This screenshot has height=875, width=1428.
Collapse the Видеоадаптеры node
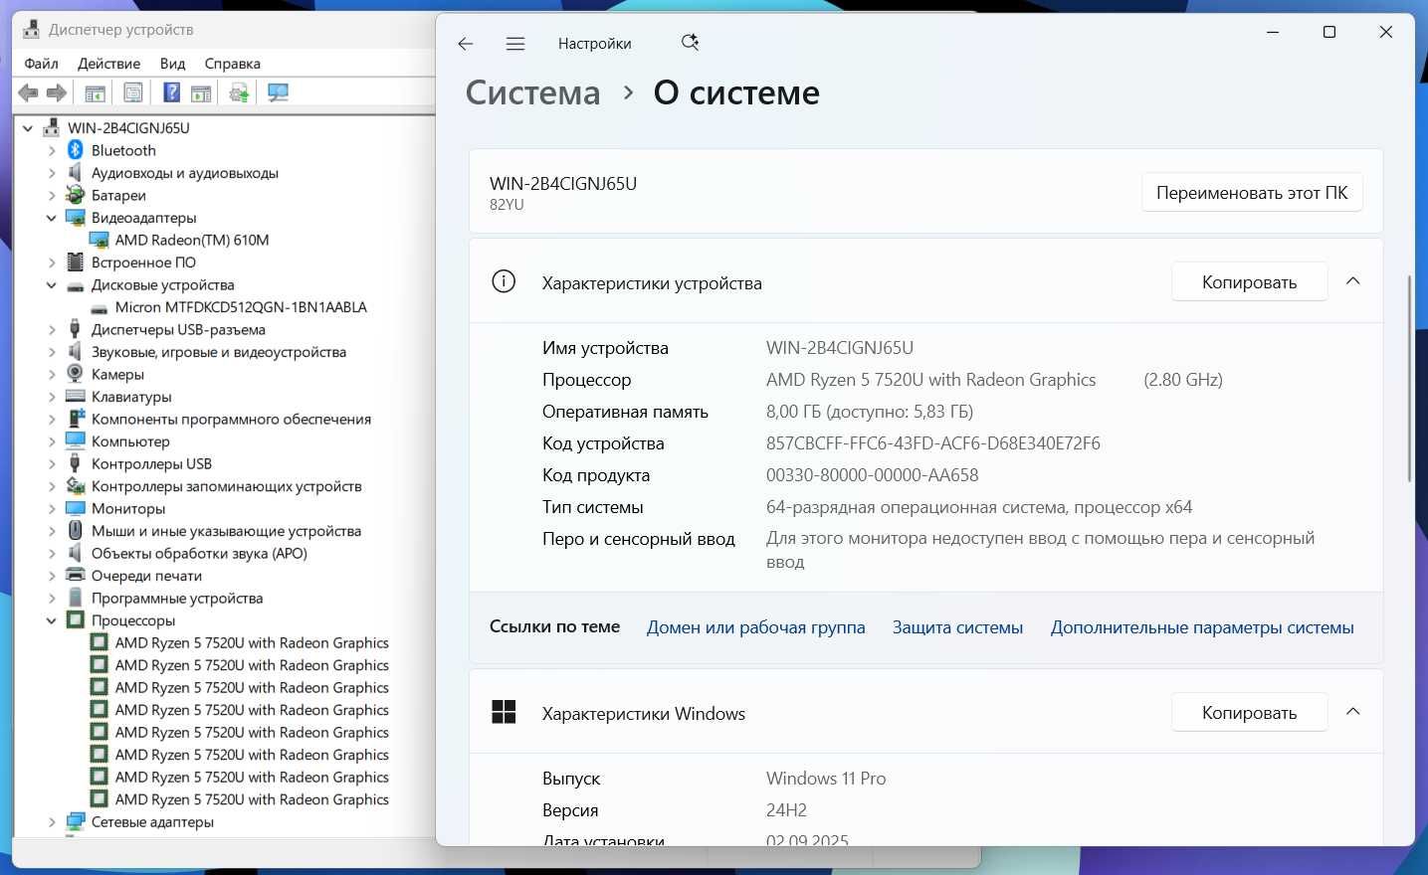coord(52,218)
